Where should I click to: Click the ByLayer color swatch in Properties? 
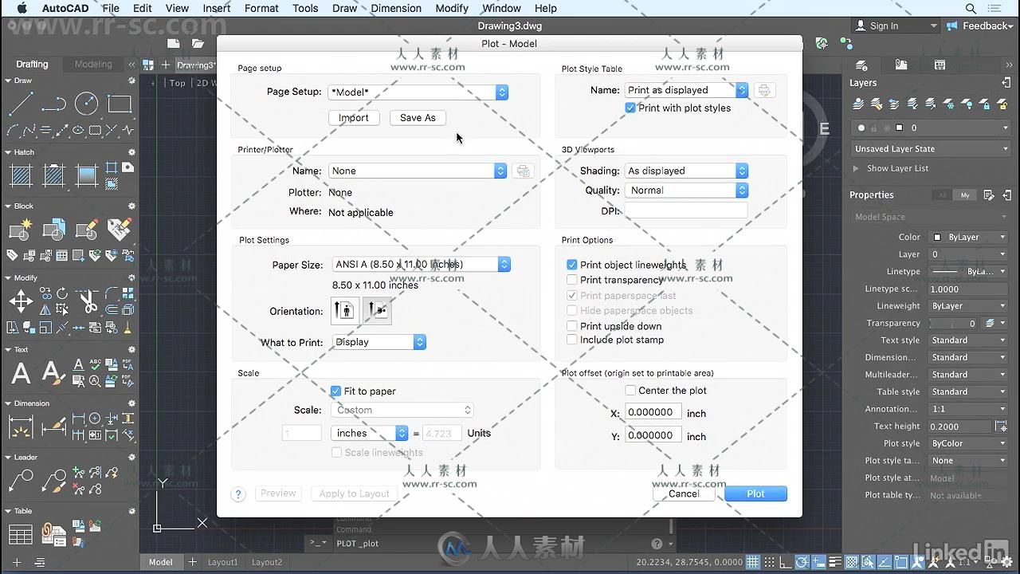coord(939,238)
